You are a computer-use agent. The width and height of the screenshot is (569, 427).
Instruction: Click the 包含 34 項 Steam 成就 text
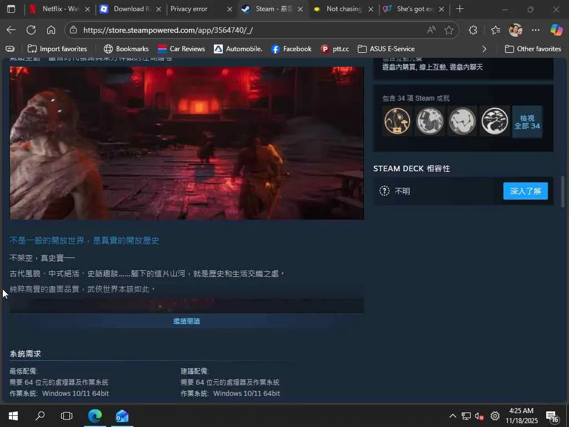pyautogui.click(x=416, y=98)
